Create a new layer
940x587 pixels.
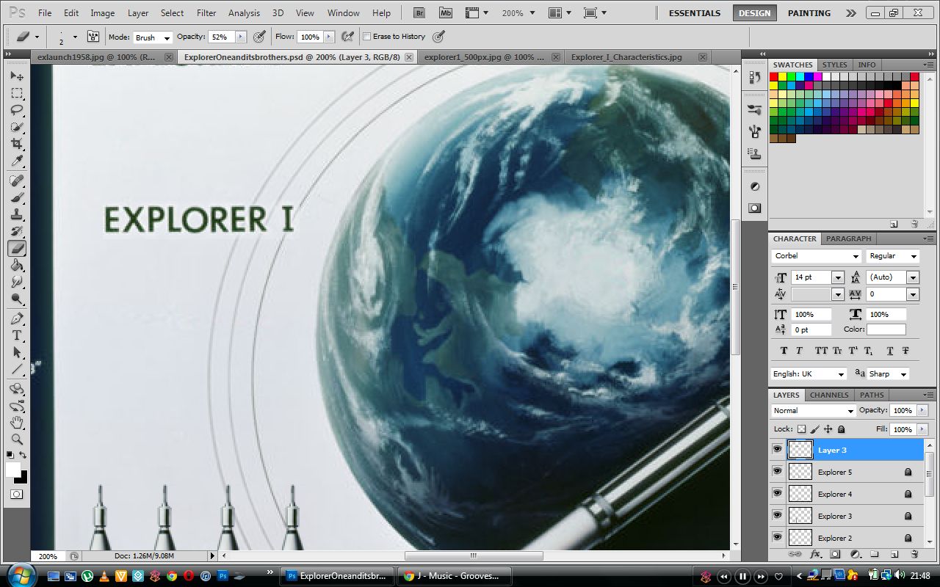(894, 555)
